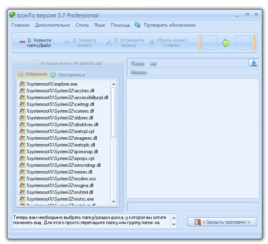The height and width of the screenshot is (244, 268).
Task: Switch to the Избранное tab
Action: point(33,74)
